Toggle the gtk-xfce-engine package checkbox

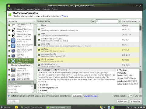[x=39, y=60]
